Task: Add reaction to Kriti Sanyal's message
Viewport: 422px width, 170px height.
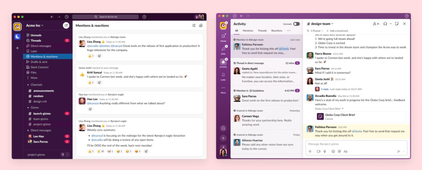Action: tap(99, 82)
